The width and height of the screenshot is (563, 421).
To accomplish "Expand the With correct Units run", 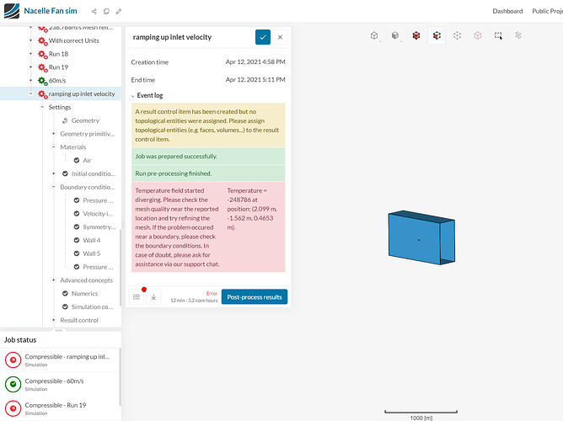I will point(30,40).
